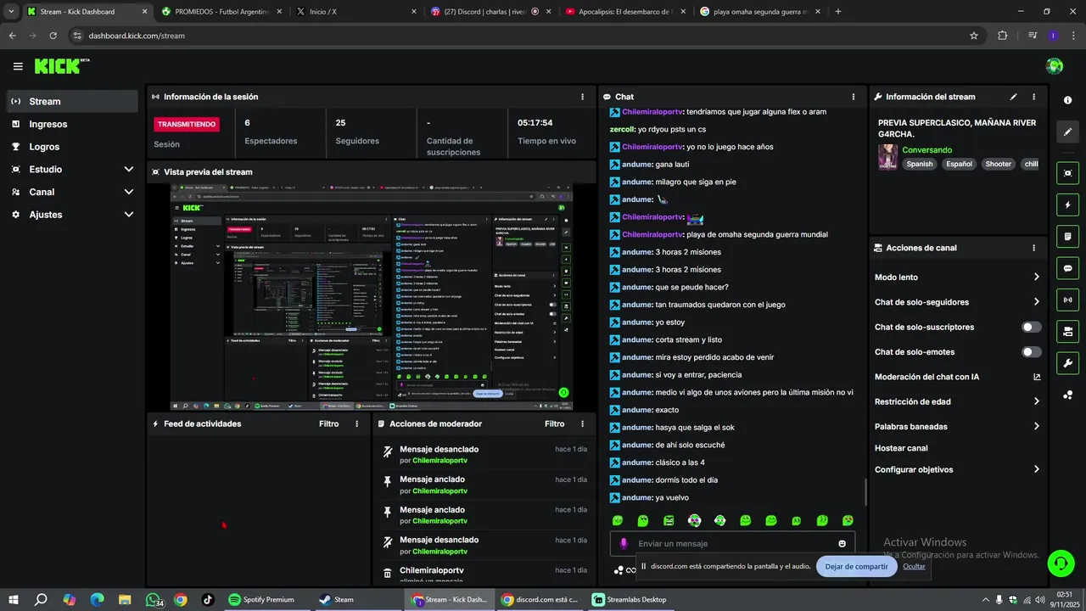Click the pencil icon in the right sidebar
The height and width of the screenshot is (611, 1086).
coord(1067,132)
